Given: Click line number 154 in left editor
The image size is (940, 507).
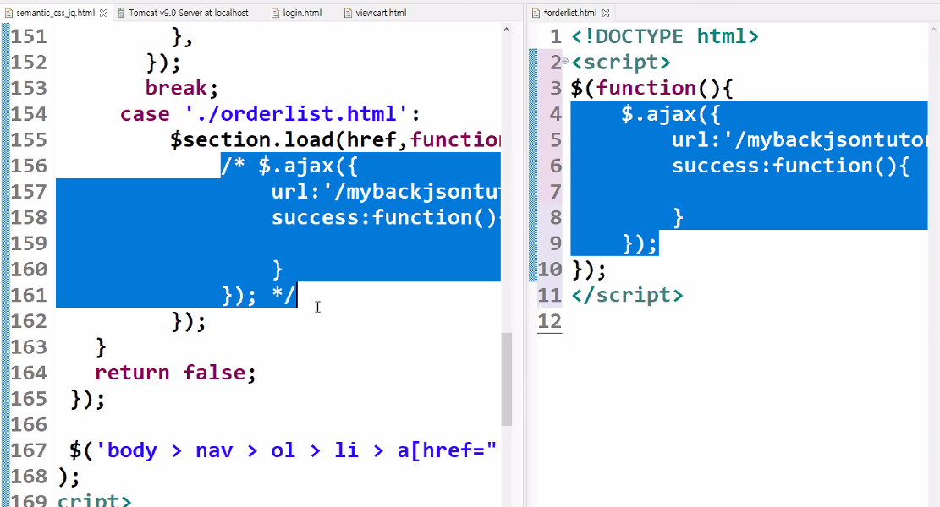Looking at the screenshot, I should point(29,114).
